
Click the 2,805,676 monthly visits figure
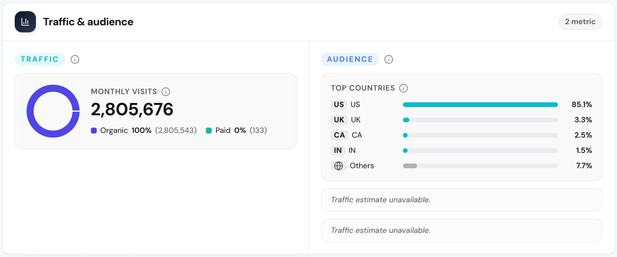click(132, 110)
